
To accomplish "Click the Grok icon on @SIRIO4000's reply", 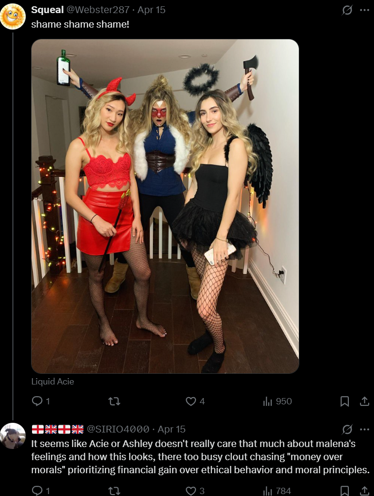I will pyautogui.click(x=347, y=429).
